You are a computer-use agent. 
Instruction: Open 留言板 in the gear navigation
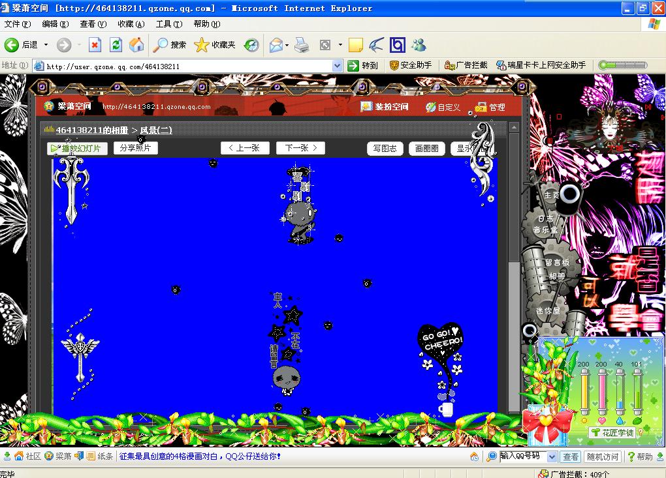tap(557, 263)
